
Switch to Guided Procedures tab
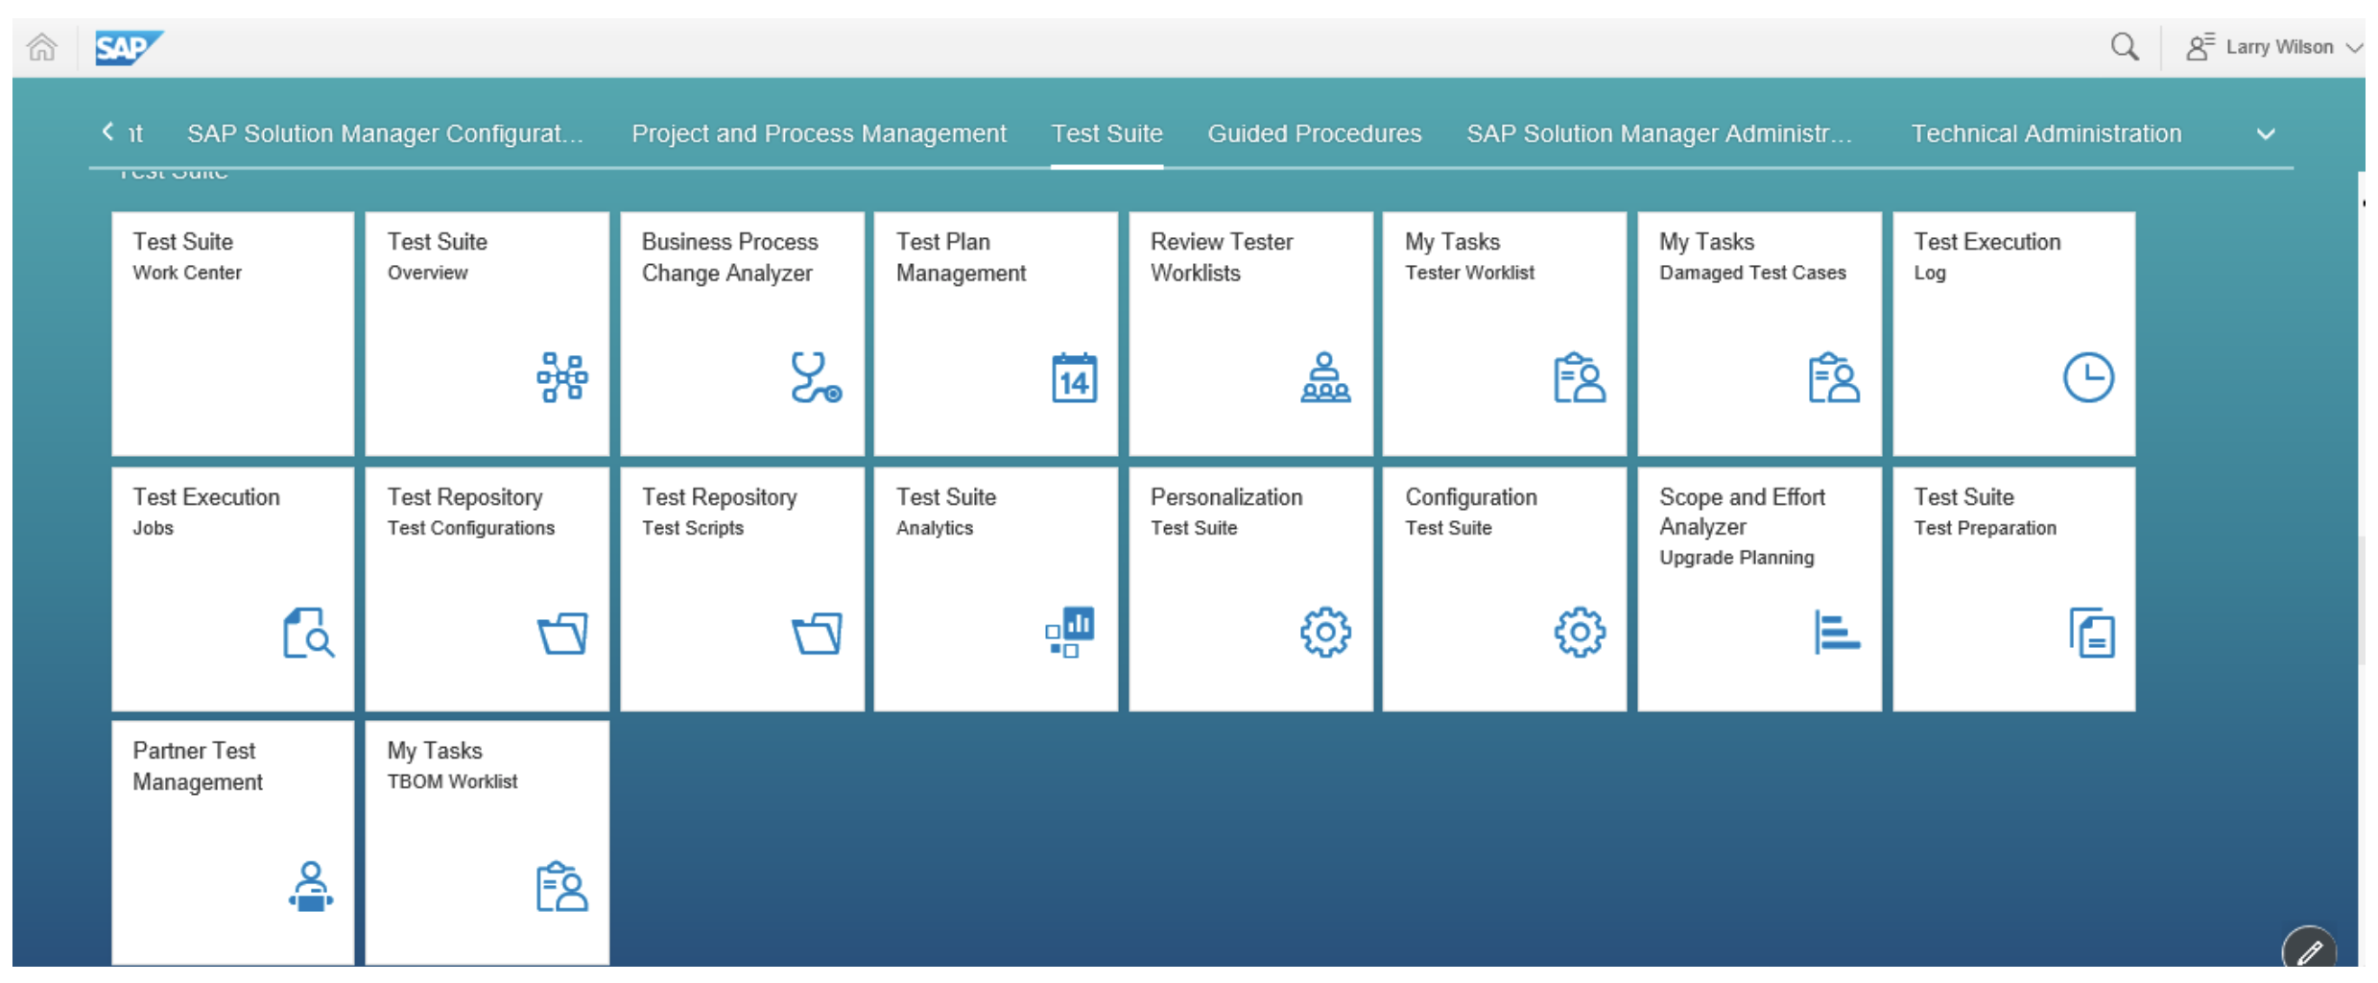(1314, 133)
